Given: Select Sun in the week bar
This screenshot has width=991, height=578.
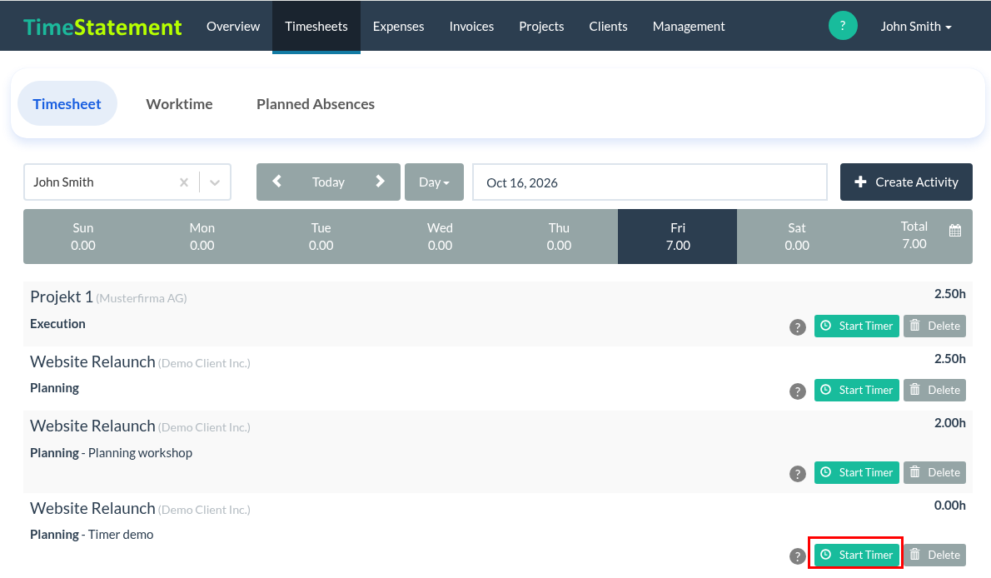Looking at the screenshot, I should [x=82, y=237].
